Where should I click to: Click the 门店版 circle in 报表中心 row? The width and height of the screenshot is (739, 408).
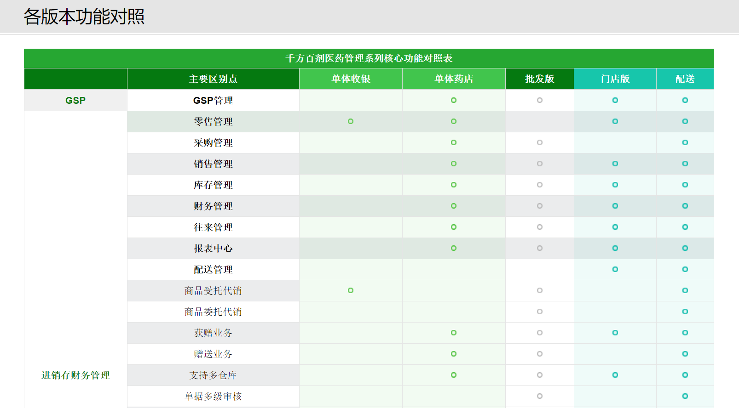[x=615, y=248]
